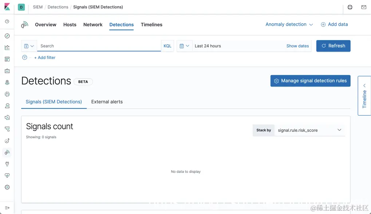Screen dimensions: 371x214
Task: Open Machine Learning icon in sidebar
Action: coord(7,94)
